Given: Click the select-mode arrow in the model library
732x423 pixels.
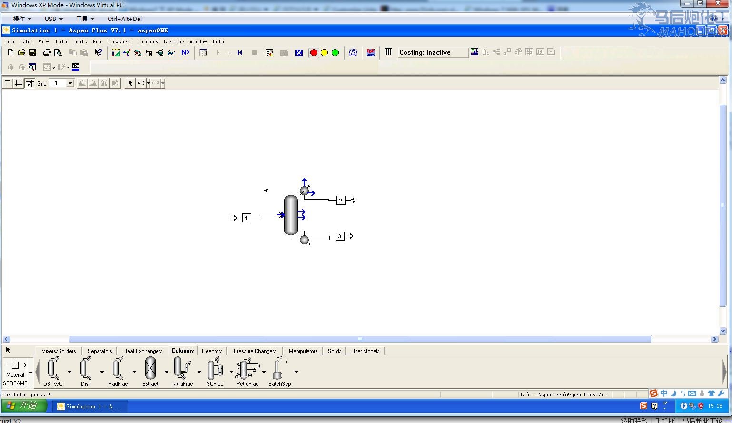Looking at the screenshot, I should tap(8, 350).
